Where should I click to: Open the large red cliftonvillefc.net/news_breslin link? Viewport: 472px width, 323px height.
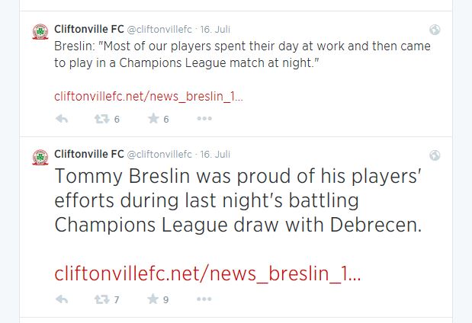(x=207, y=273)
